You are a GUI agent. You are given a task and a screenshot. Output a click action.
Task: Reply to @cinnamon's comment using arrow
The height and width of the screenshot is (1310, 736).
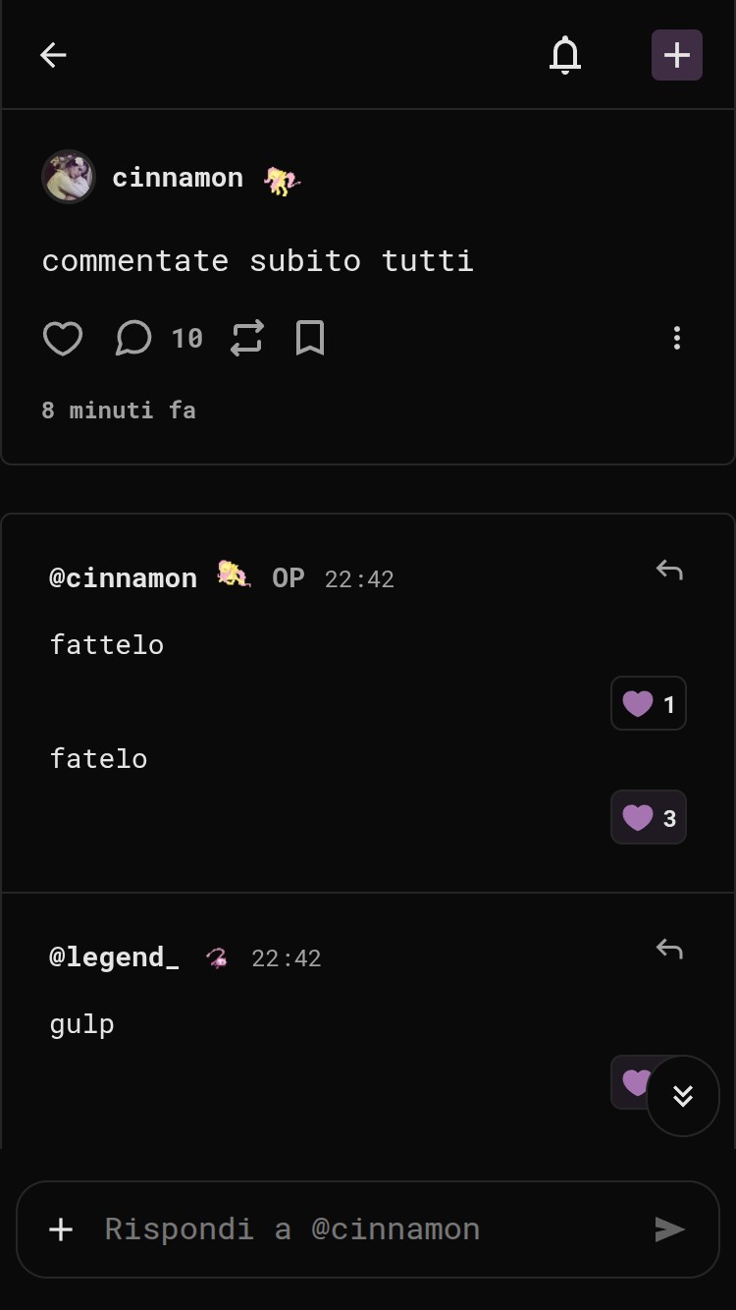tap(669, 570)
